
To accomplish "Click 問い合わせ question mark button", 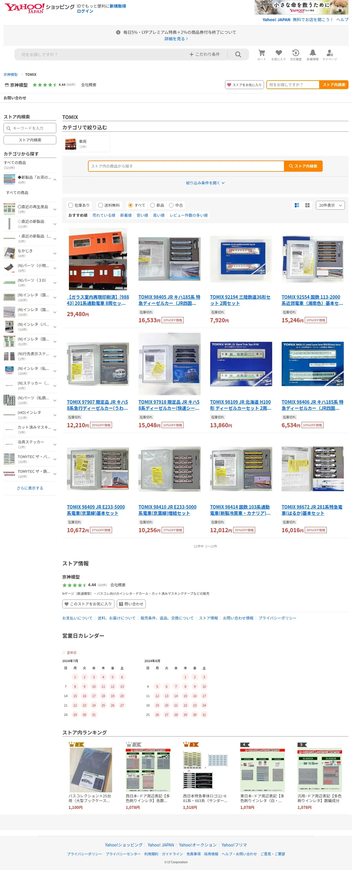I will [x=131, y=604].
